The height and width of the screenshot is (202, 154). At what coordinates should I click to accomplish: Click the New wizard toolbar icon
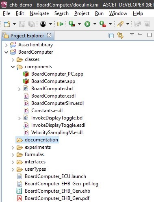(7, 24)
